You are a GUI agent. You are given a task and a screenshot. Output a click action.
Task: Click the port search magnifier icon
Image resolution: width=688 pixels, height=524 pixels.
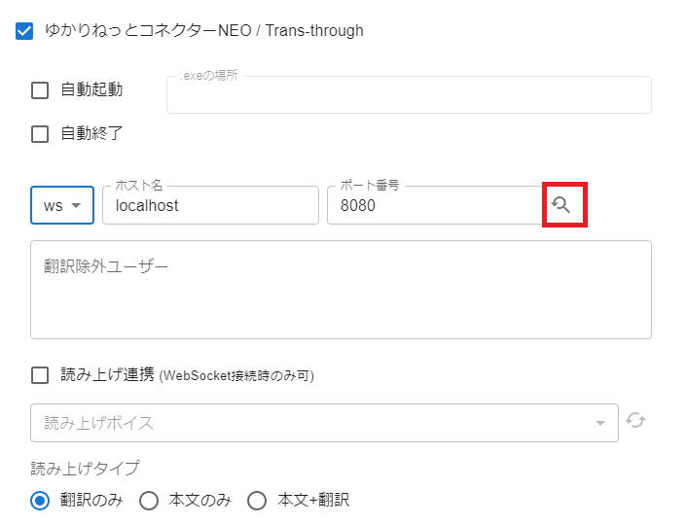tap(561, 205)
